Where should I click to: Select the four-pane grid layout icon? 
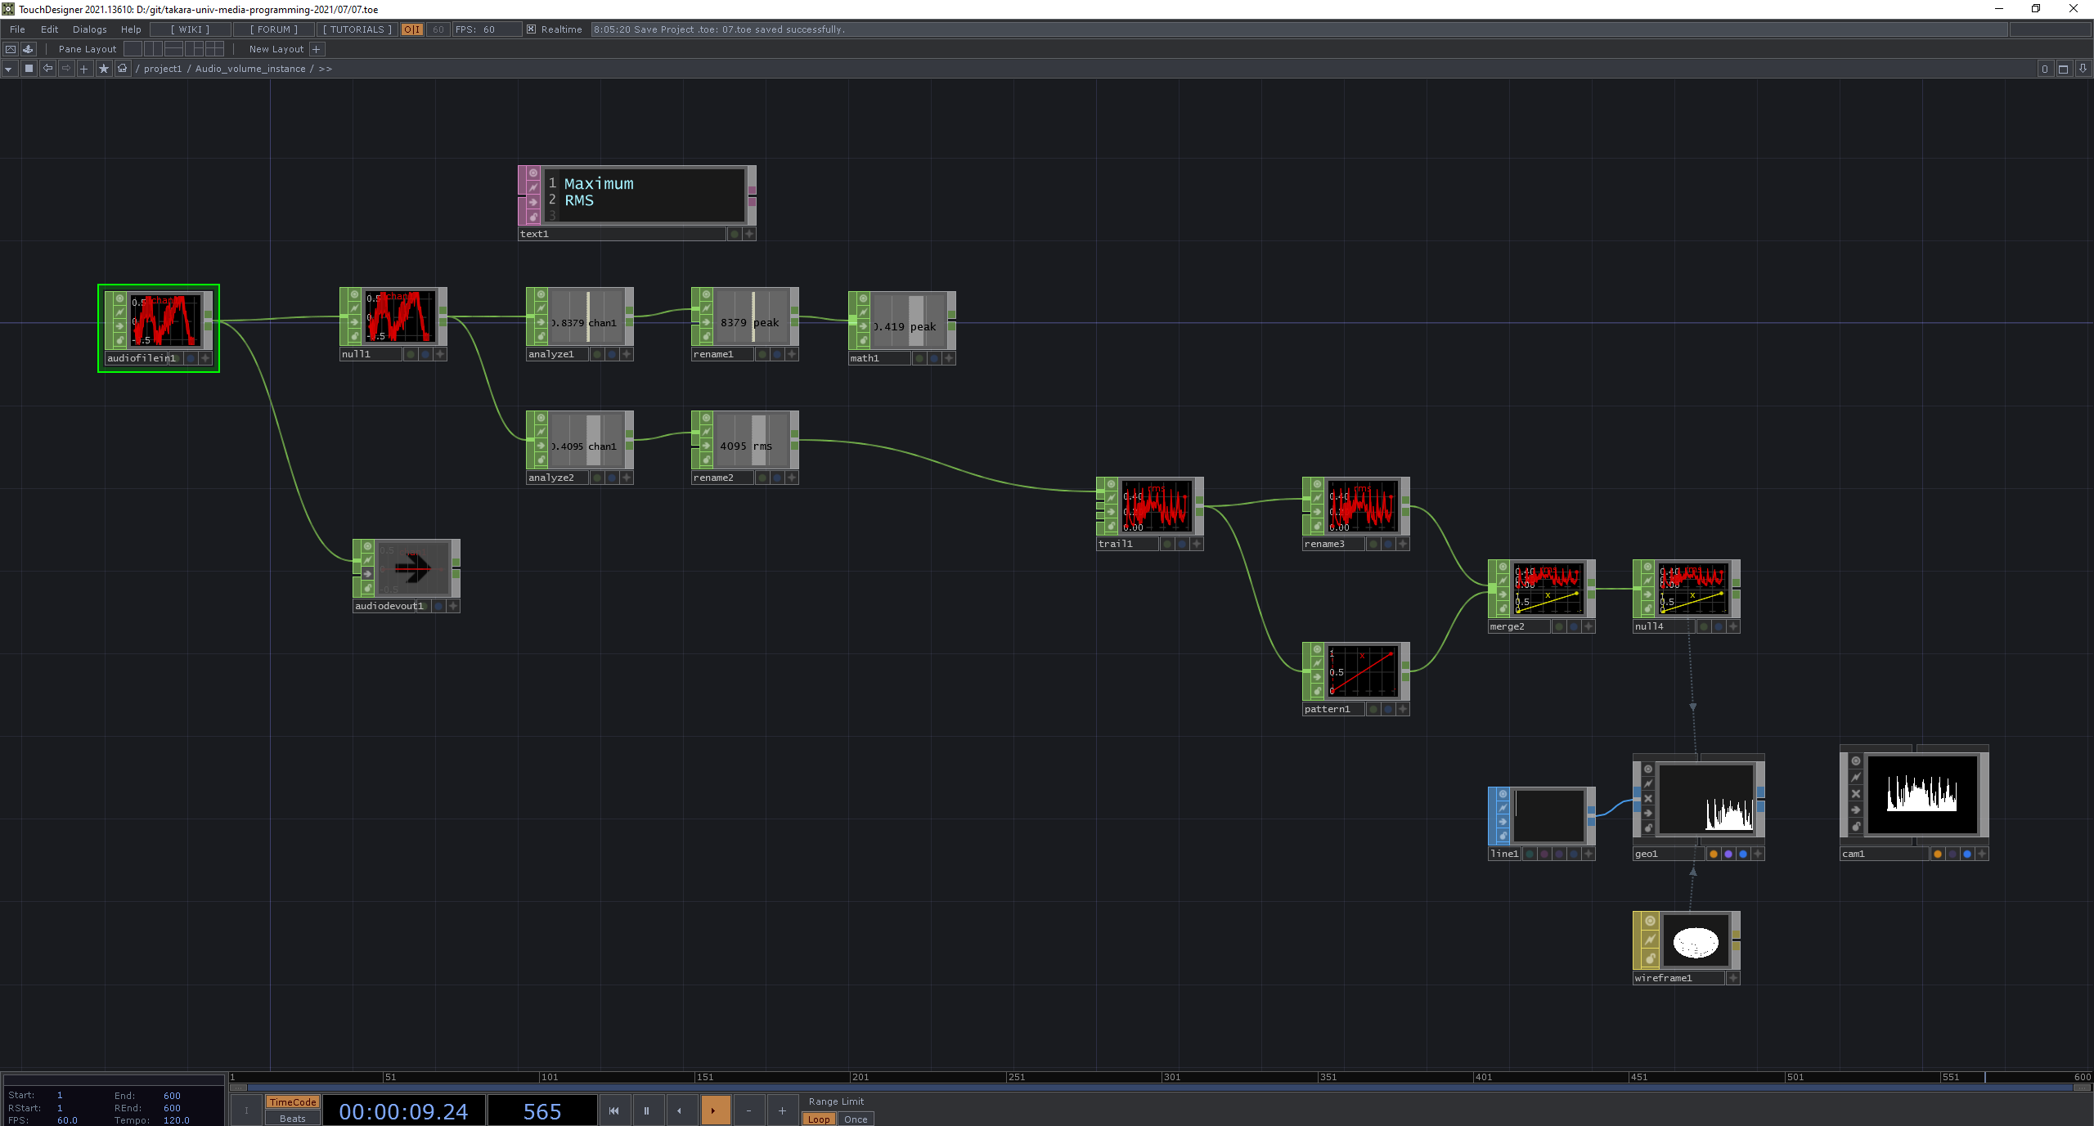[x=214, y=49]
